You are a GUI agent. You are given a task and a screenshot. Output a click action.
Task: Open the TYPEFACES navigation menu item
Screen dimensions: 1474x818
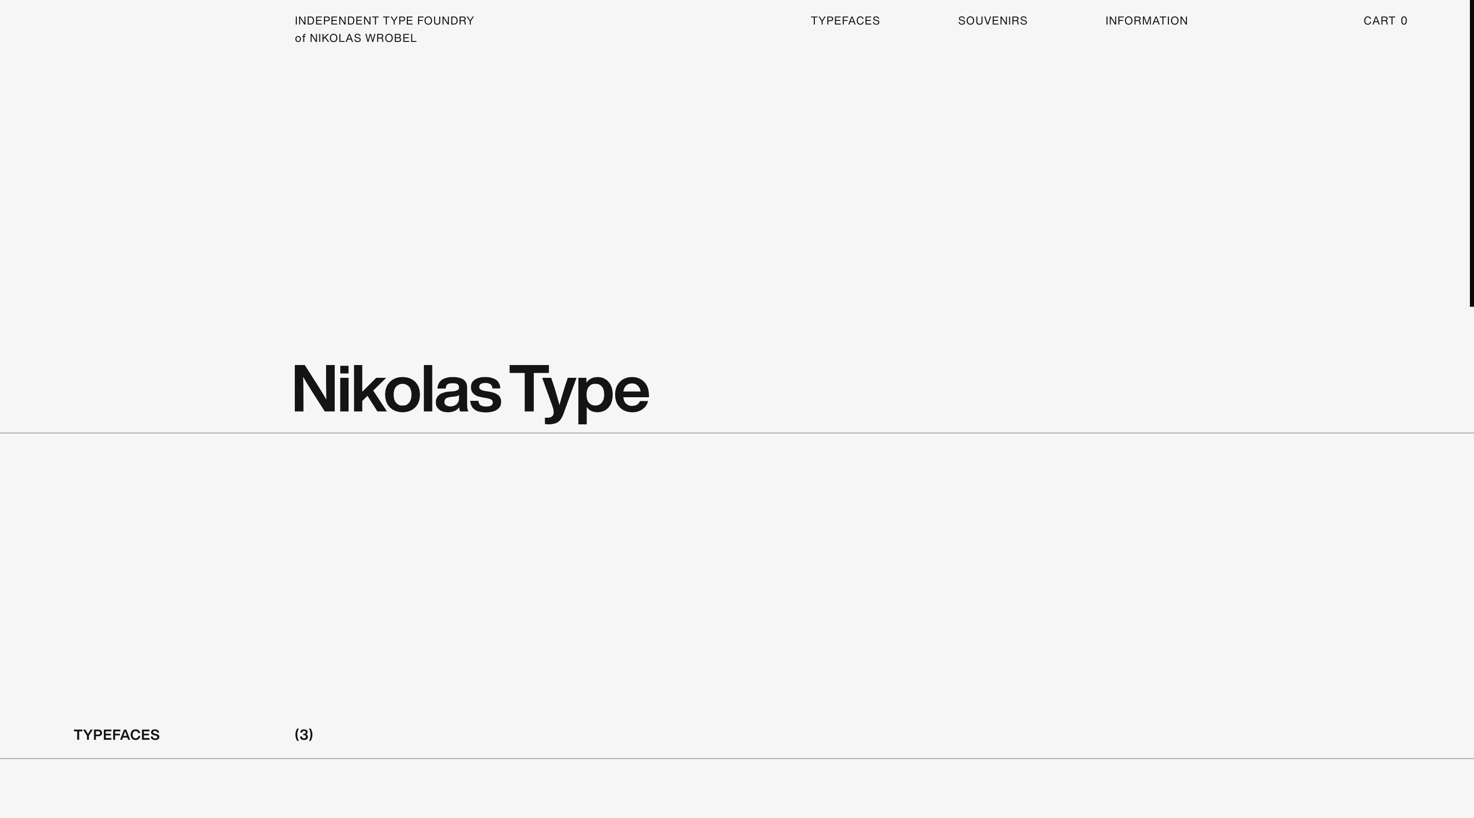[x=845, y=21]
